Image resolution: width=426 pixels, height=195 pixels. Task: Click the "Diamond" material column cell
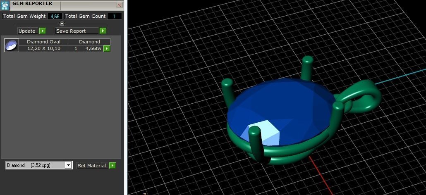tap(89, 42)
